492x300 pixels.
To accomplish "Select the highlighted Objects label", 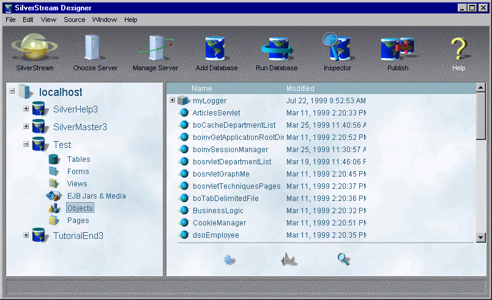I will (x=80, y=208).
